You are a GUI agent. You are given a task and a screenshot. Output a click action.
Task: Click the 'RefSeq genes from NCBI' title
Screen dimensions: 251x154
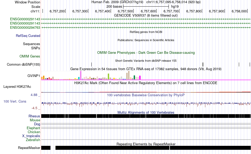(x=146, y=32)
